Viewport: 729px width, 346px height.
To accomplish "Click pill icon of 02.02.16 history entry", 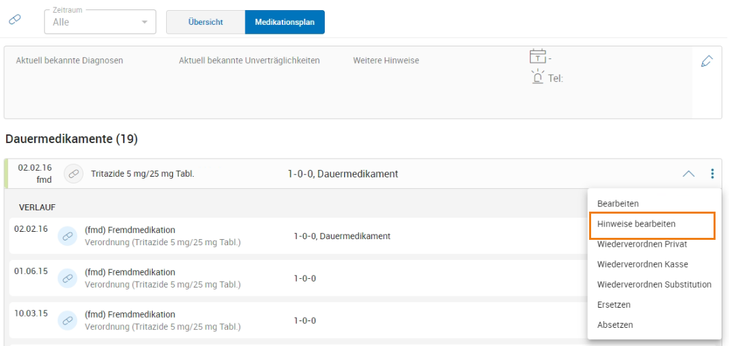I will pyautogui.click(x=67, y=236).
